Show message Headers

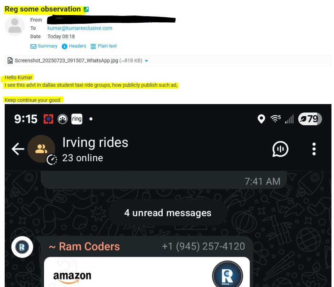click(x=74, y=46)
